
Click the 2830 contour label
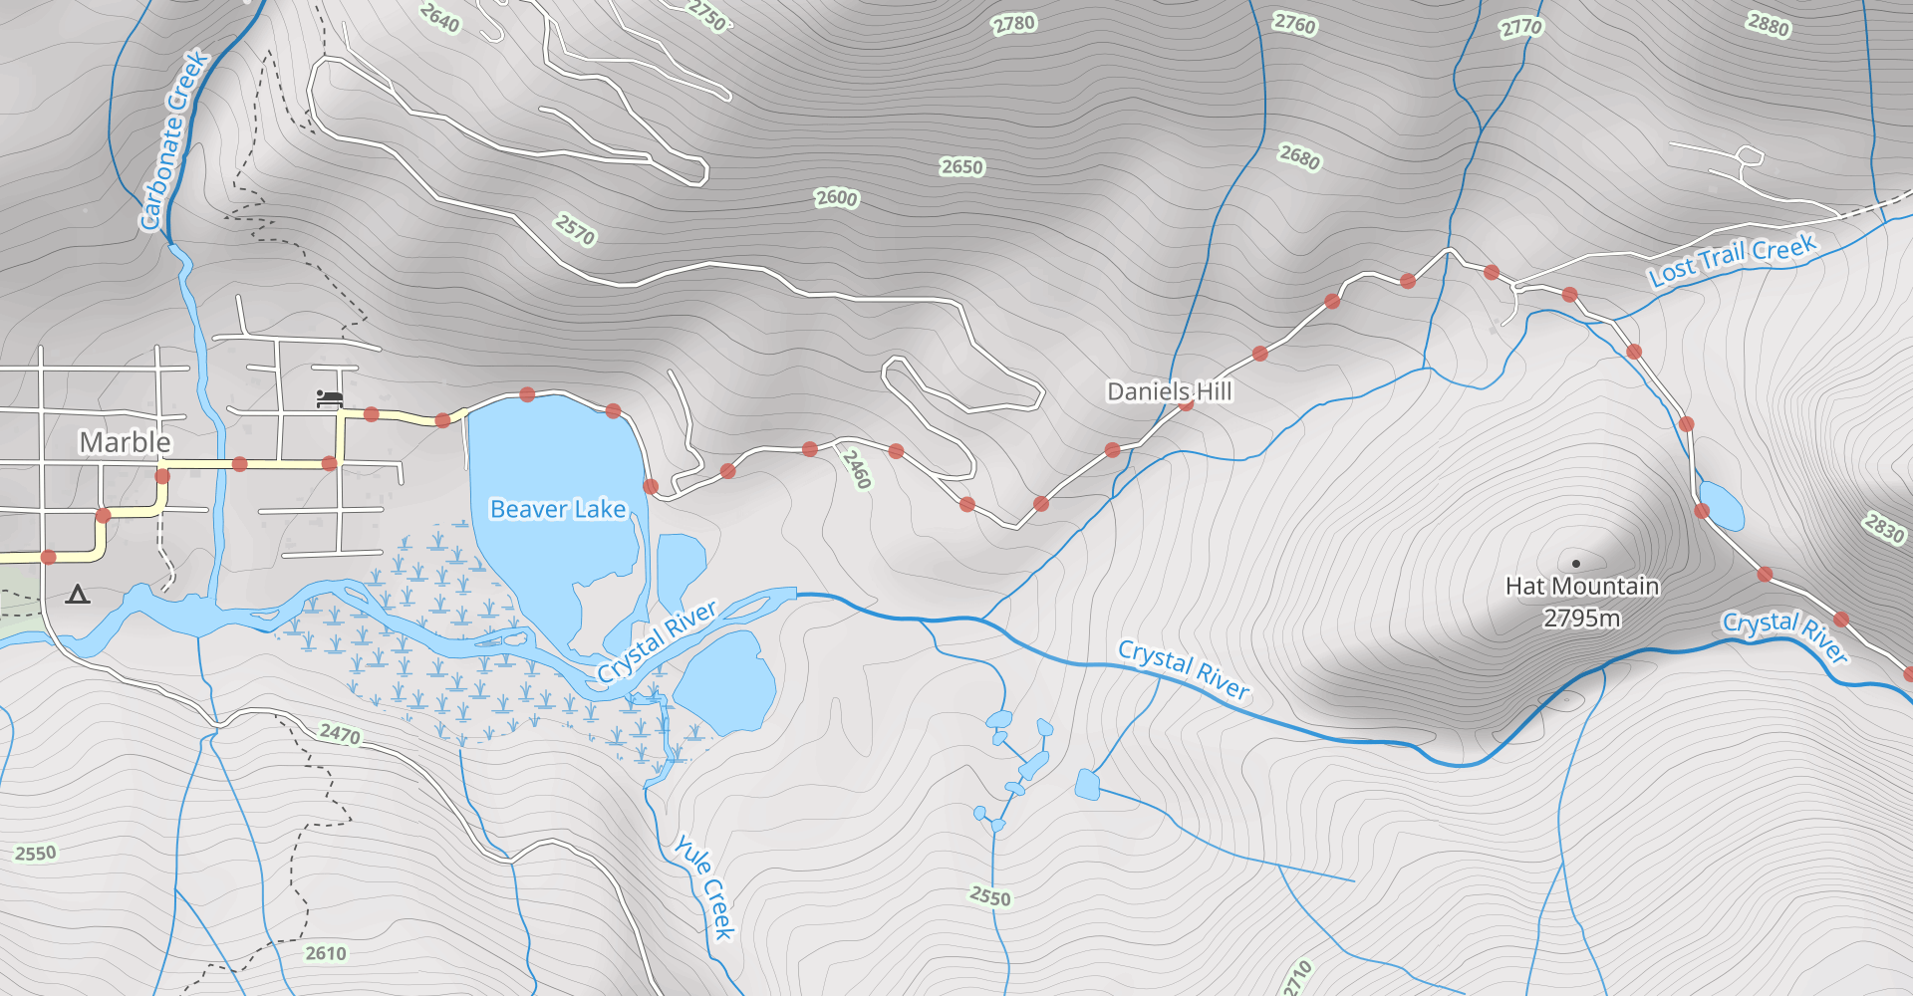(1884, 528)
